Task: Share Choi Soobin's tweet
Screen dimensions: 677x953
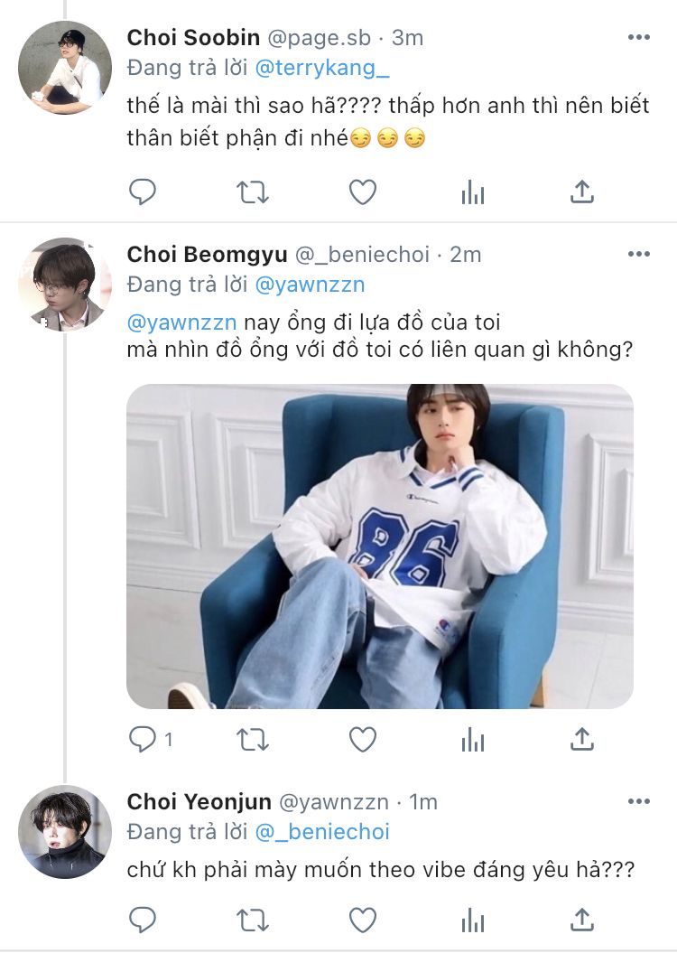Action: (x=582, y=192)
